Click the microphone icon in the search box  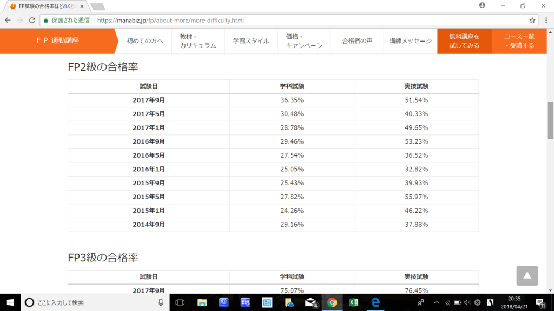pyautogui.click(x=161, y=302)
